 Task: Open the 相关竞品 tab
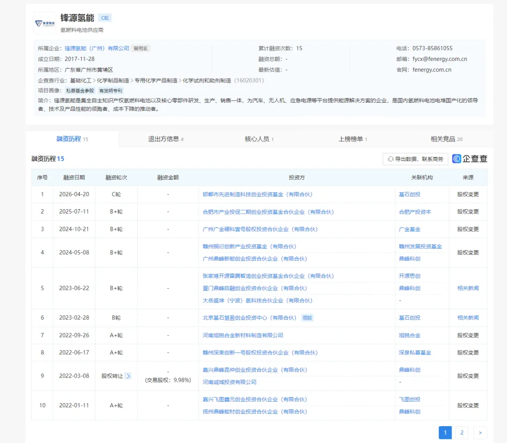446,139
